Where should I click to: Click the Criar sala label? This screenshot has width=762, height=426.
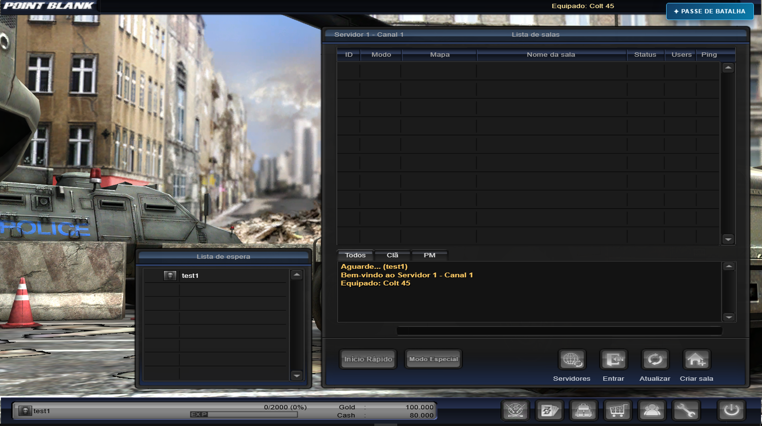[x=696, y=378]
